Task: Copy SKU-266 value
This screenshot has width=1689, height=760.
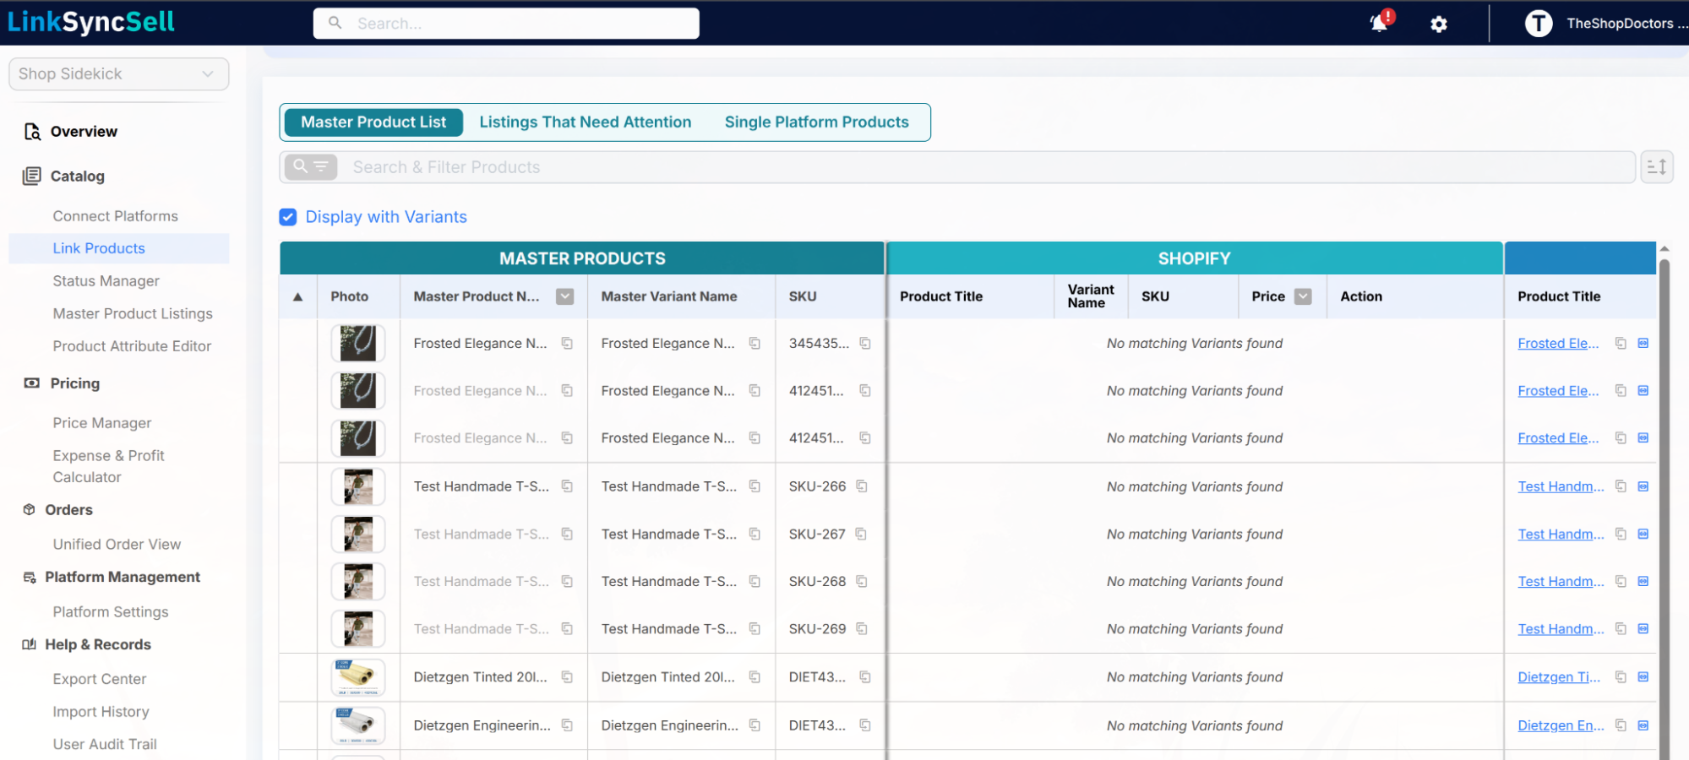Action: (x=862, y=486)
